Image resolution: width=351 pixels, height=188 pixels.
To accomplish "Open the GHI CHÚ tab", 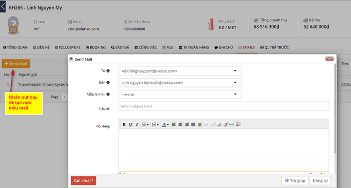I will coord(224,47).
